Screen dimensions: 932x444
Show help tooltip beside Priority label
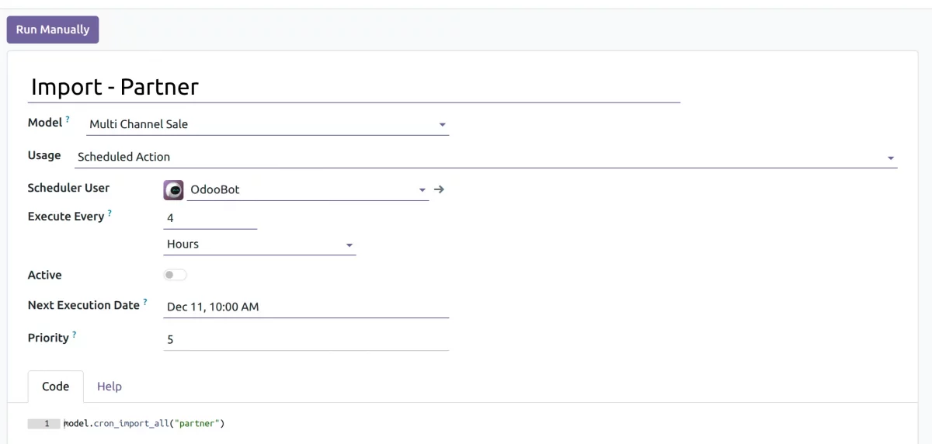pyautogui.click(x=75, y=335)
